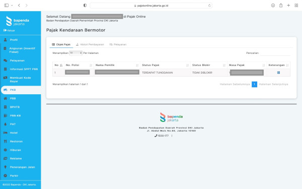Click the browser sidebar toggle icon
The width and height of the screenshot is (302, 189).
[x=7, y=6]
